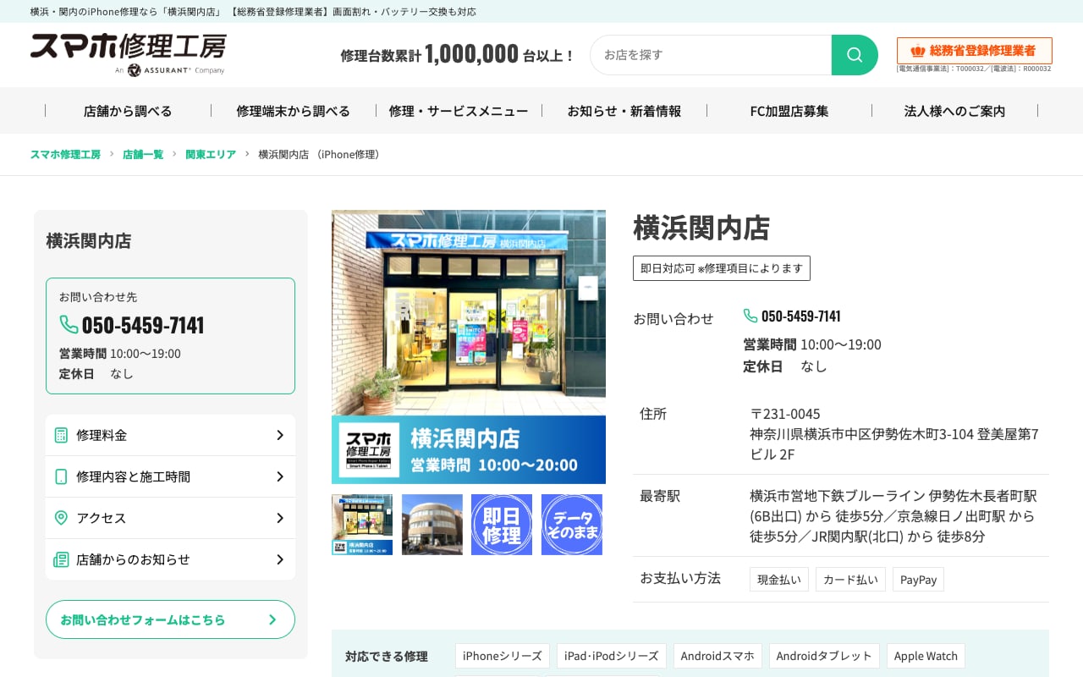Select the Androidスマホ repair tag
The height and width of the screenshot is (677, 1083).
tap(717, 656)
